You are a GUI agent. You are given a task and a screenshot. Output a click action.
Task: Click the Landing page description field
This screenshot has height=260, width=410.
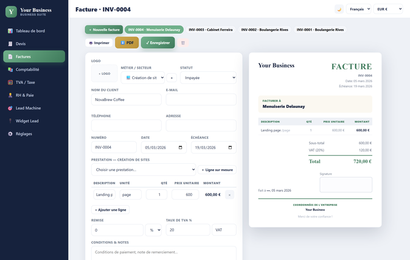click(x=105, y=194)
